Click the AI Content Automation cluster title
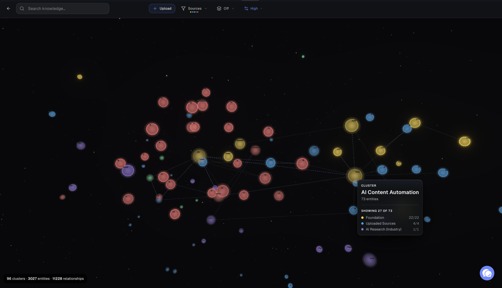502x288 pixels. pos(390,192)
